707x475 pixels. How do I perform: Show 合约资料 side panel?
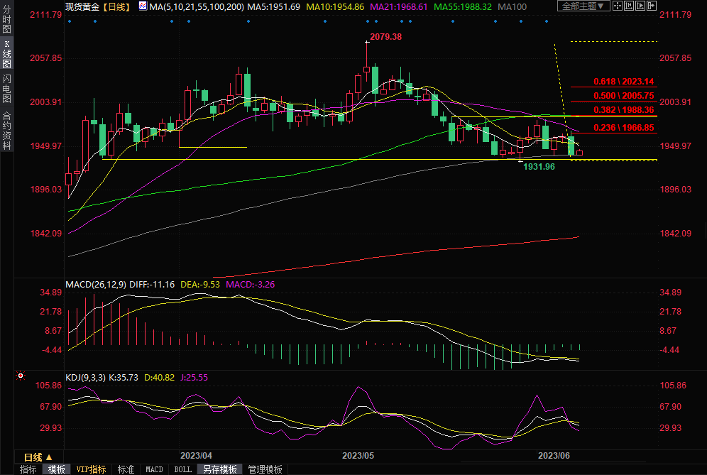click(6, 130)
